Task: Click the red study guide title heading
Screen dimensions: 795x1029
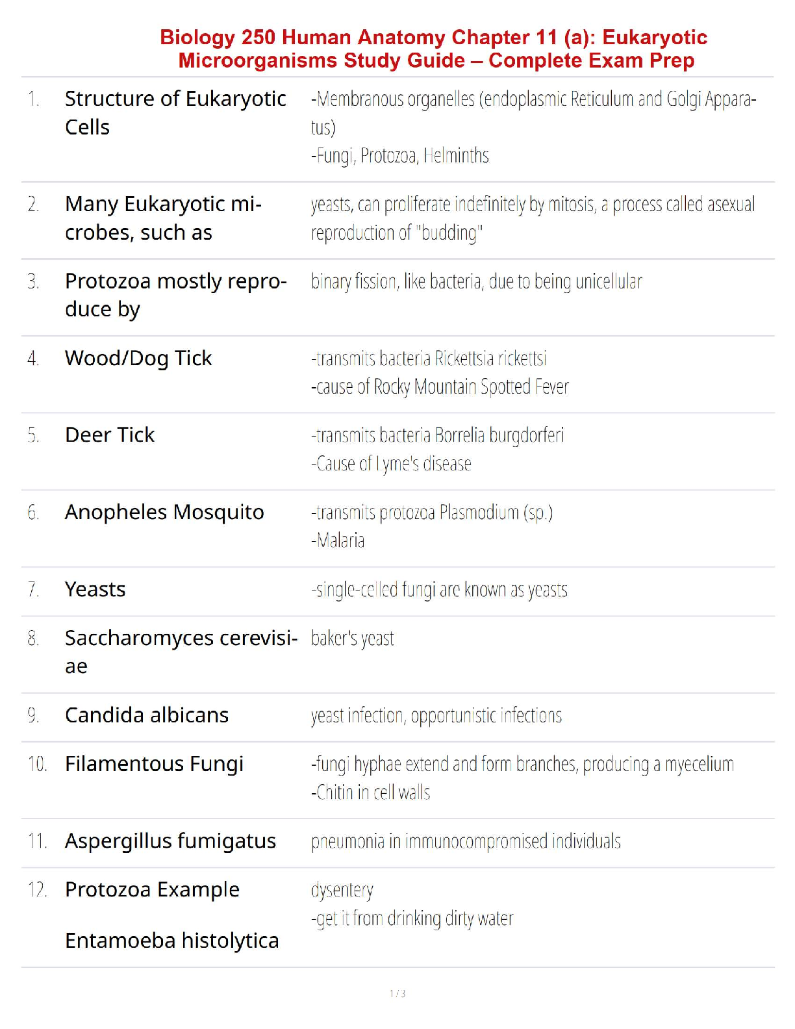Action: 434,49
